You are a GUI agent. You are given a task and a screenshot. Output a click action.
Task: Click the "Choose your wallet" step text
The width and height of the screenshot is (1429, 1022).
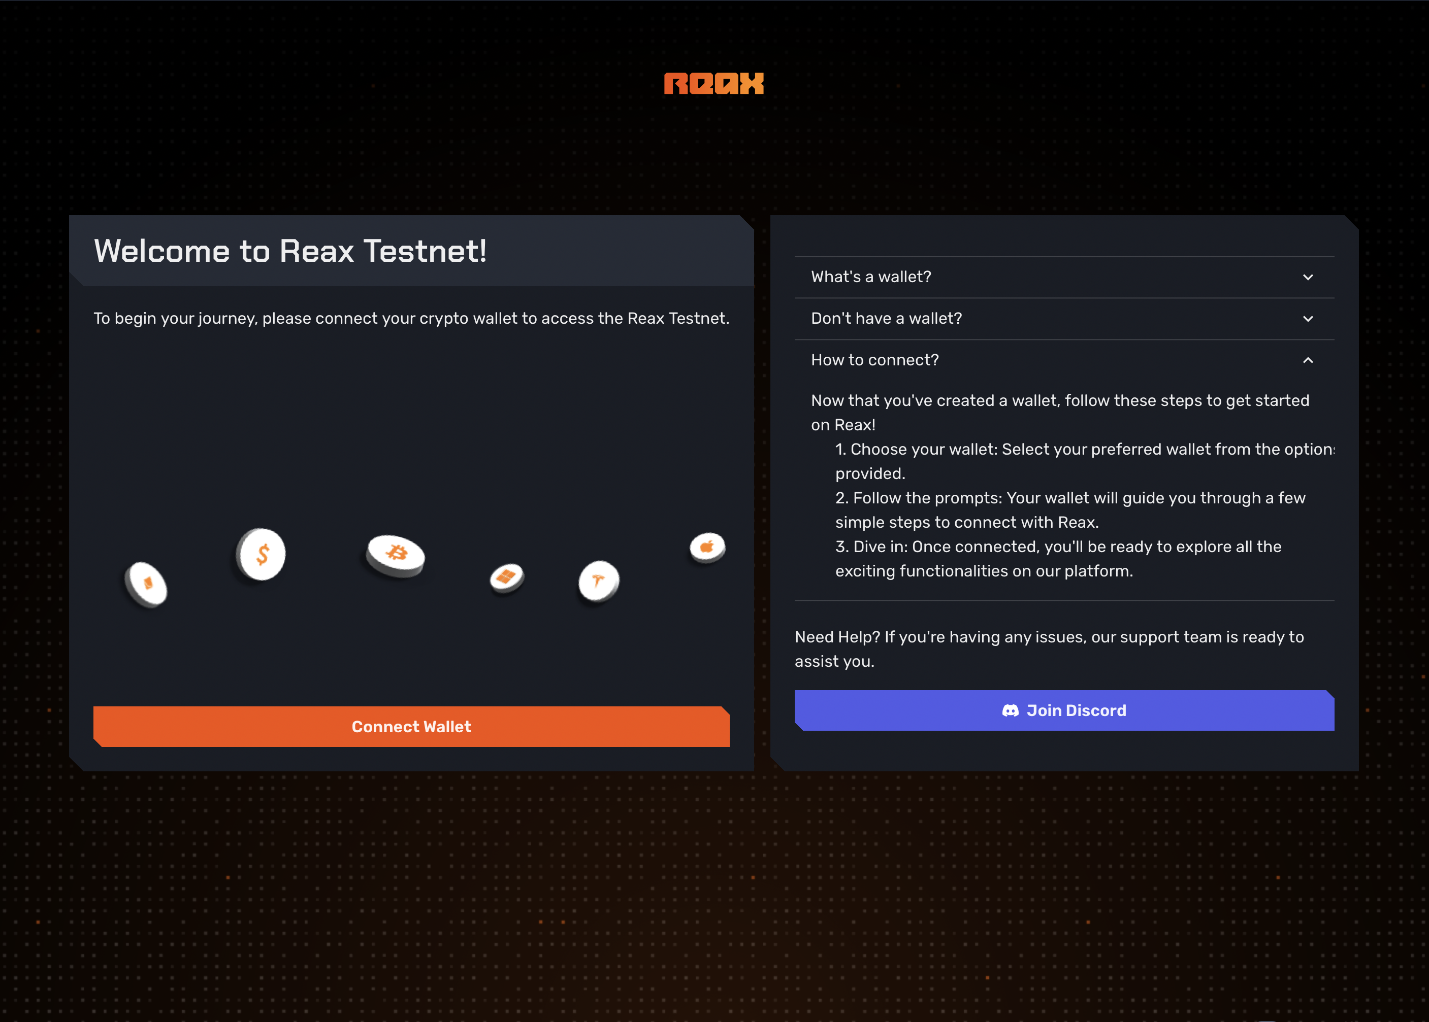1083,449
